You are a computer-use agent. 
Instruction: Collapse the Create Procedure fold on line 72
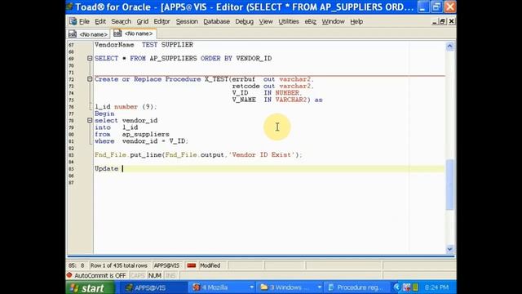click(90, 79)
